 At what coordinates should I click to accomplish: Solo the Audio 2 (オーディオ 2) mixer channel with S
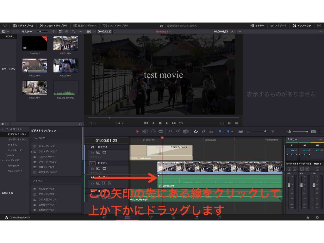(x=302, y=169)
